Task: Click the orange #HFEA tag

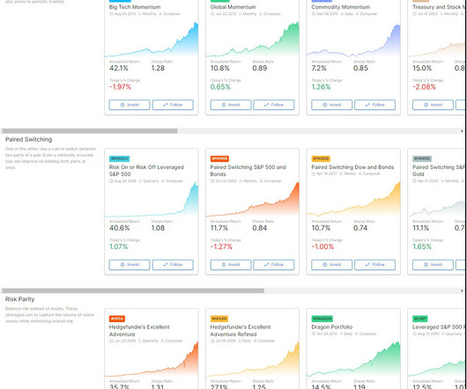Action: (x=116, y=319)
